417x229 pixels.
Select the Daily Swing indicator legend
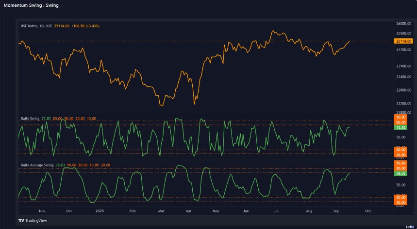point(30,118)
